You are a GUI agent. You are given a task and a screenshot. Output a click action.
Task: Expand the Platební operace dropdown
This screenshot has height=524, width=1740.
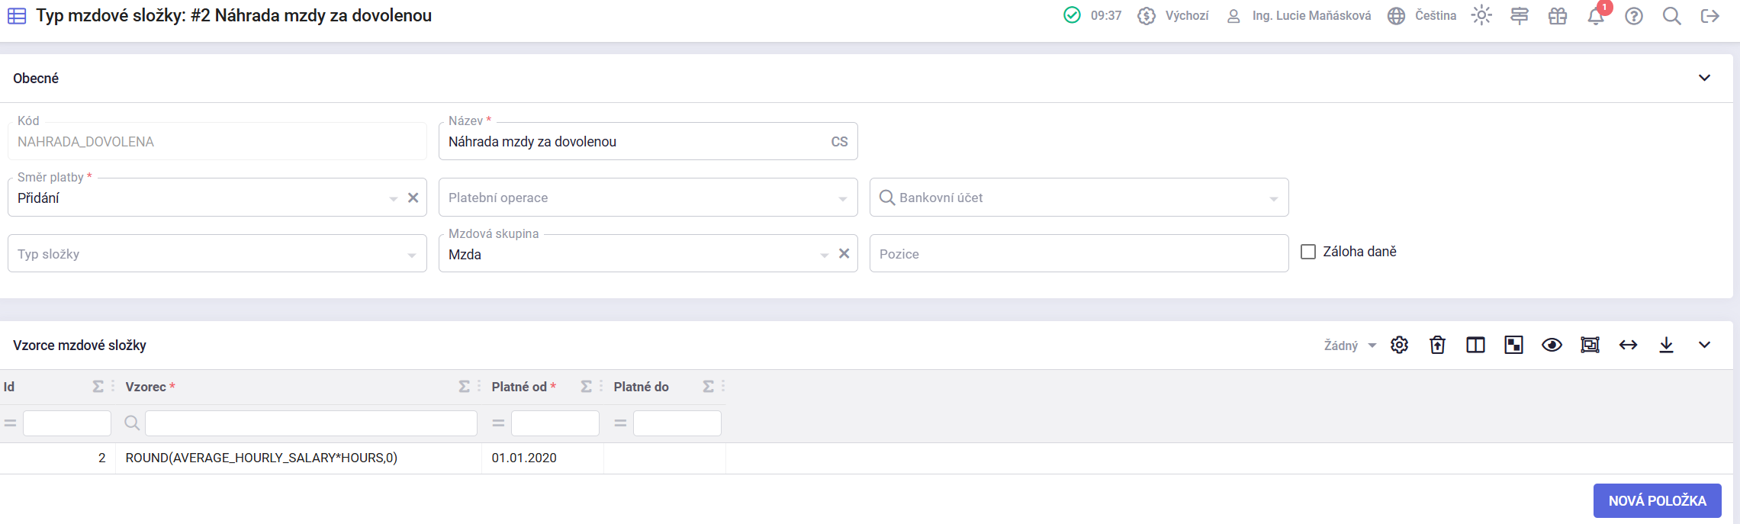(648, 198)
